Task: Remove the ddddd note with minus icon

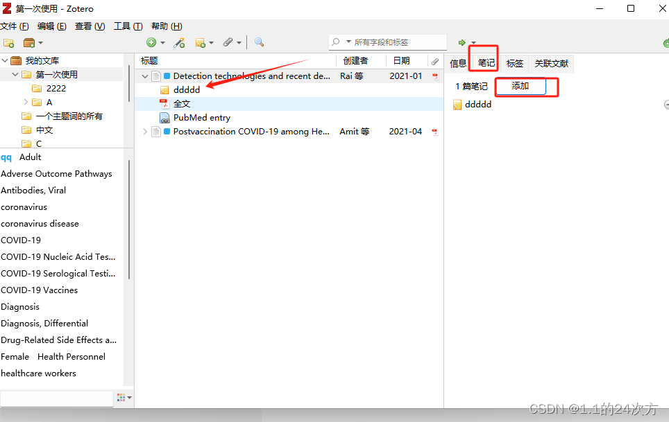Action: tap(667, 105)
